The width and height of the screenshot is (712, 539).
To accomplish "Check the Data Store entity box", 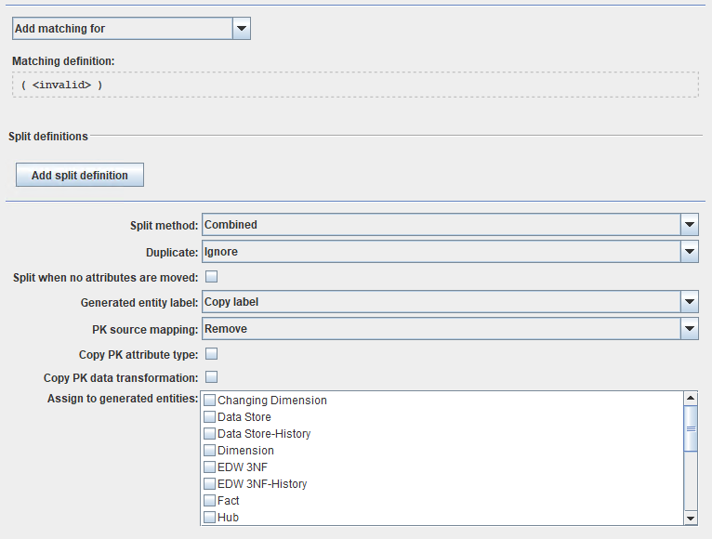I will pos(210,417).
